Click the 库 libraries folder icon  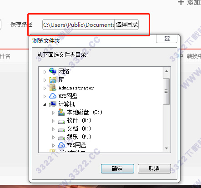tap(53, 79)
